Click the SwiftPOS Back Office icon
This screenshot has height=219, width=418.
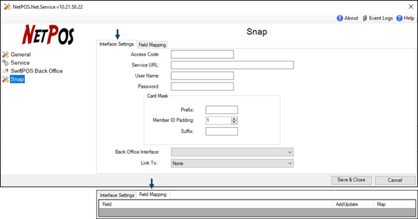point(5,71)
